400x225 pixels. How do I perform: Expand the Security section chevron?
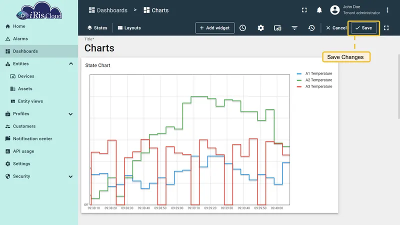tap(70, 176)
